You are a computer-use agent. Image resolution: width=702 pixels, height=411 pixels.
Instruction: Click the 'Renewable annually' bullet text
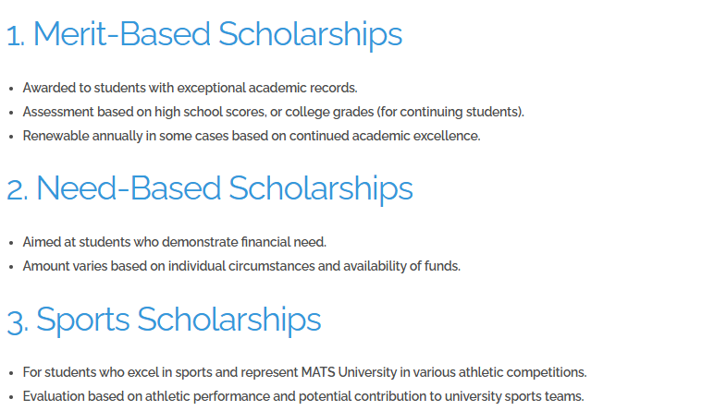pos(252,136)
